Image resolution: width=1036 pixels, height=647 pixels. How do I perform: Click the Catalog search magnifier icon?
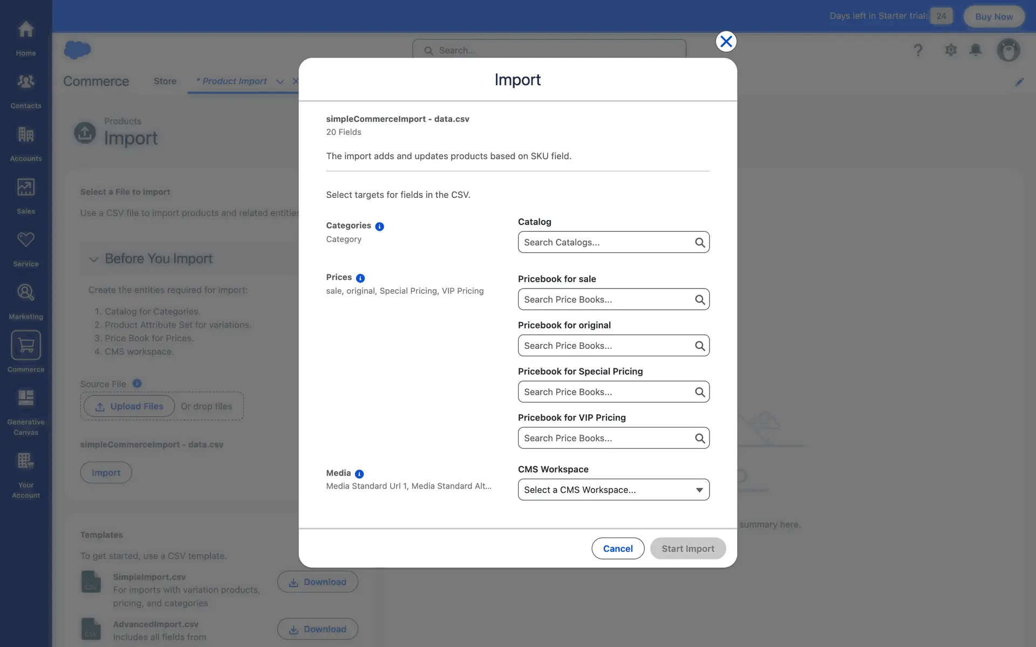(x=700, y=243)
